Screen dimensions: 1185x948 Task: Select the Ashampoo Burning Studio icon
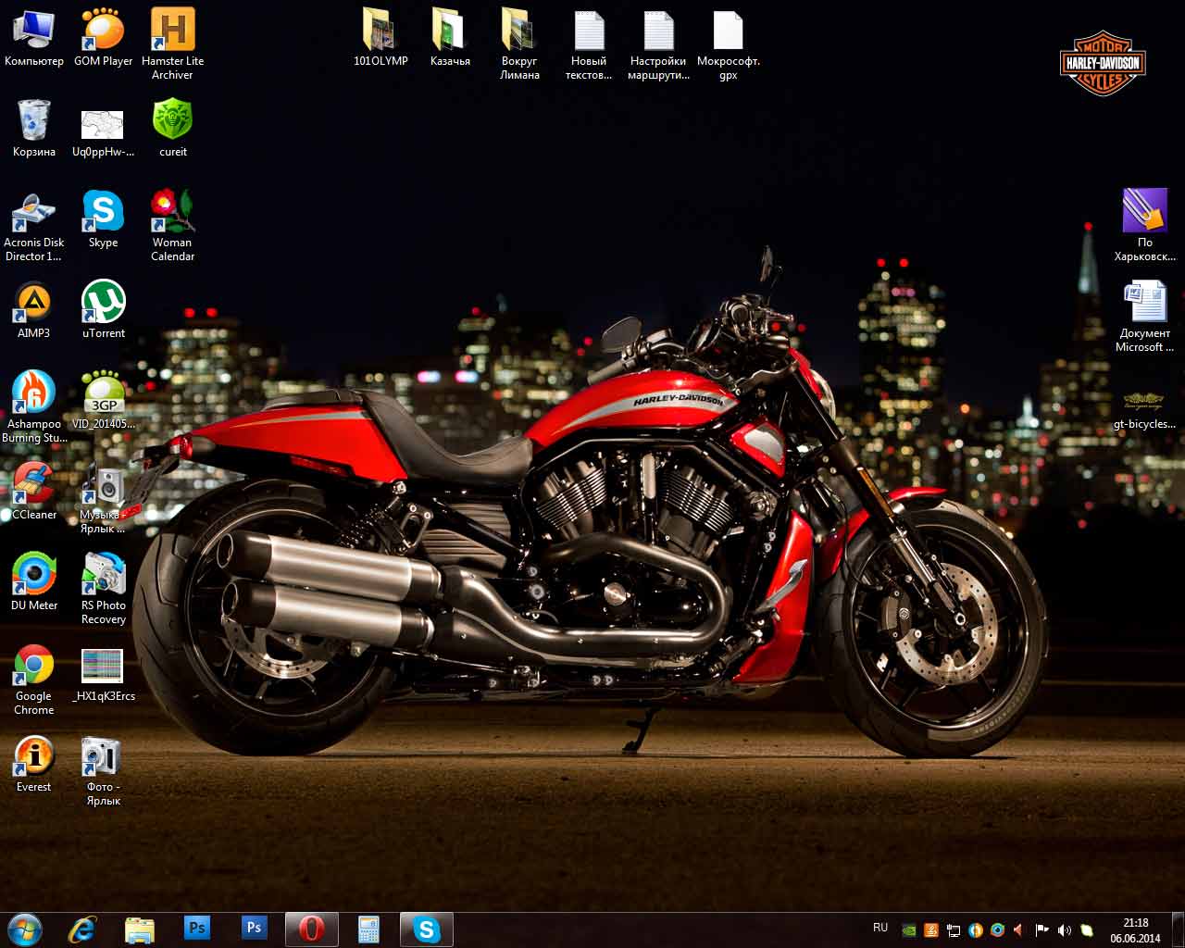pos(33,393)
